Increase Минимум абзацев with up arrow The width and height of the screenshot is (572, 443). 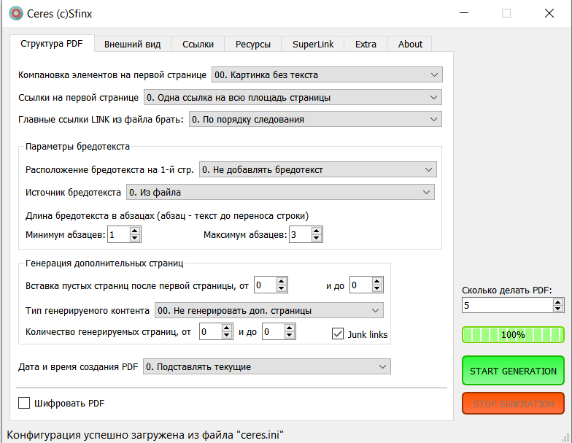coord(134,231)
